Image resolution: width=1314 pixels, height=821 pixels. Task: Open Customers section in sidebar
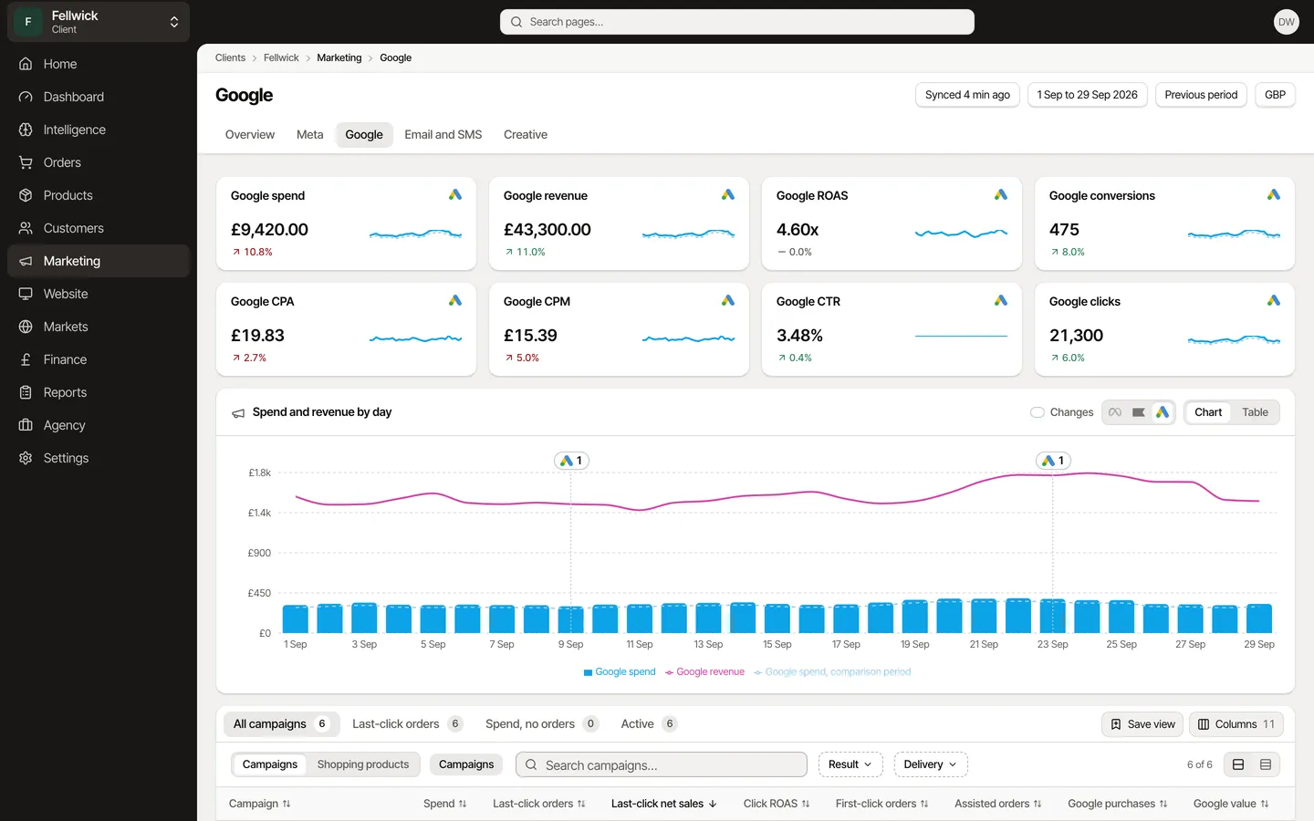point(99,228)
